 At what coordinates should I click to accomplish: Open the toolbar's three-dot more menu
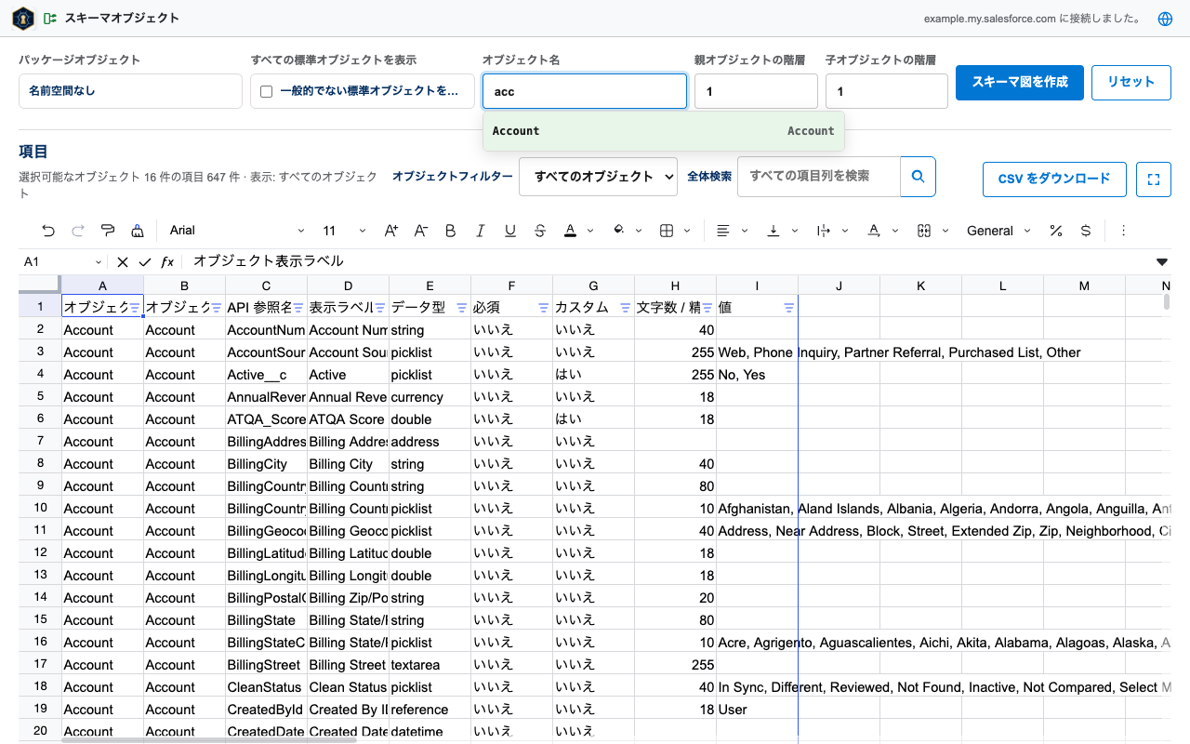[1123, 231]
